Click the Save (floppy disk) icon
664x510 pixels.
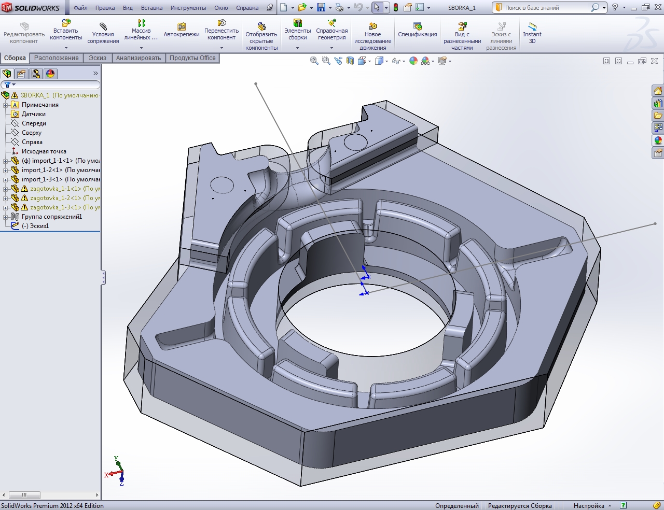click(x=321, y=8)
